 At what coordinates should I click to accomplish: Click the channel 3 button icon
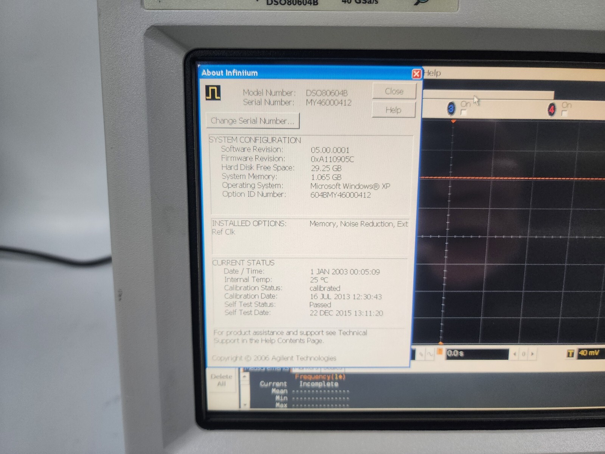point(451,109)
